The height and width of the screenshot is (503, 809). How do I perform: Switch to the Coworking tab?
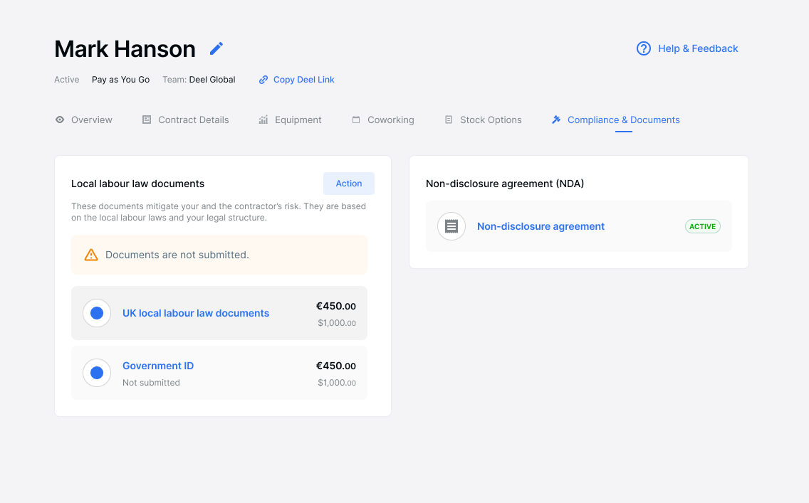(x=390, y=120)
